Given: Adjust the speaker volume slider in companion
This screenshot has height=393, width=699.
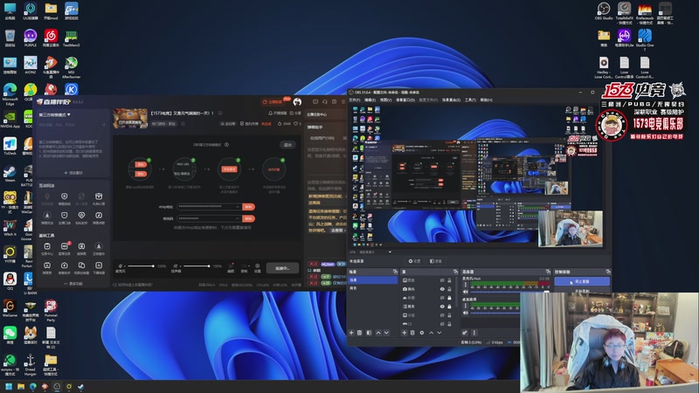Looking at the screenshot, I should (x=196, y=266).
